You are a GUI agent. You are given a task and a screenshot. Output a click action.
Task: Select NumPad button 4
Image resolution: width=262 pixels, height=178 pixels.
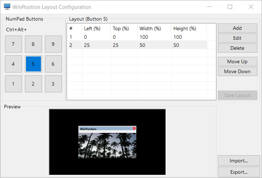[x=14, y=64]
